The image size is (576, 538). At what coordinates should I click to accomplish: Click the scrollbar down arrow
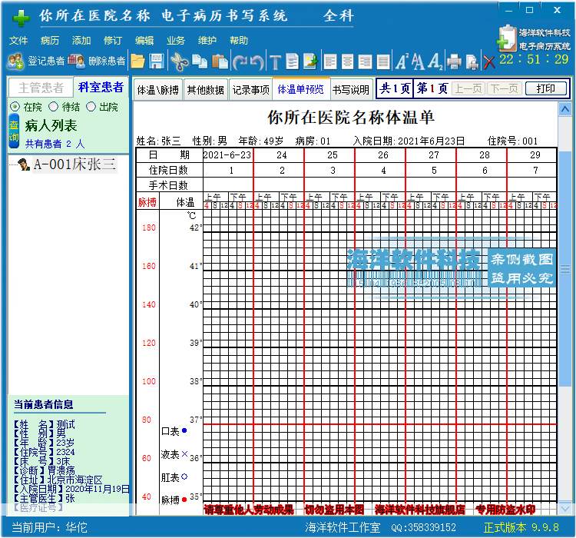tap(564, 509)
